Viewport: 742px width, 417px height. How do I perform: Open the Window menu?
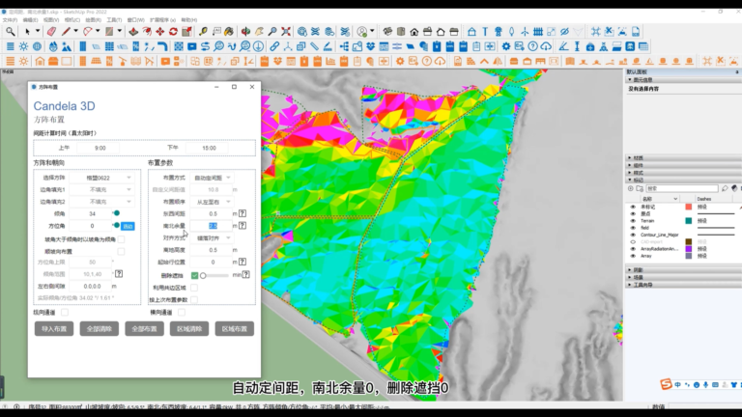point(136,20)
